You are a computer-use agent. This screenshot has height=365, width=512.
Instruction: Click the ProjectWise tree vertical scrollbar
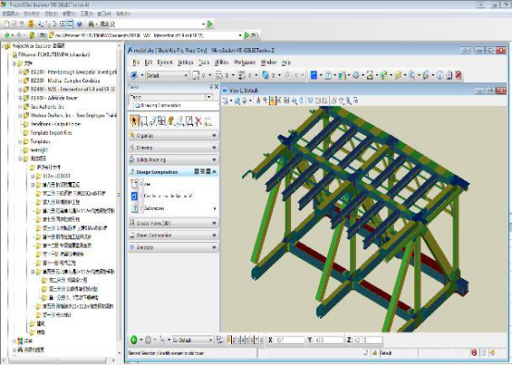[119, 200]
